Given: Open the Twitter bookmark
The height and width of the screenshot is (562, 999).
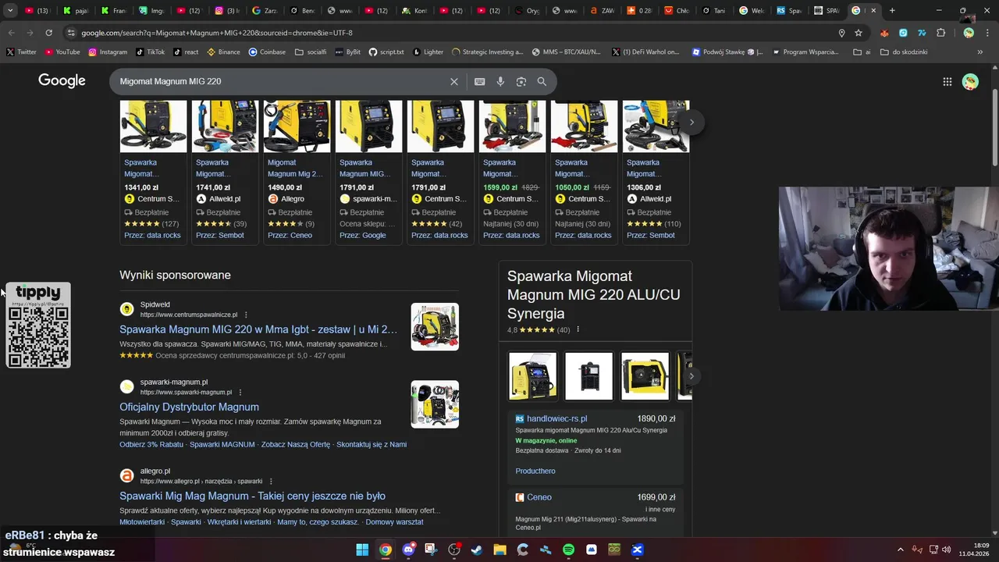Looking at the screenshot, I should [21, 52].
